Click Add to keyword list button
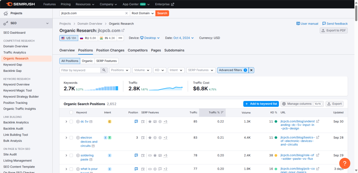This screenshot has height=173, width=358. 261,104
